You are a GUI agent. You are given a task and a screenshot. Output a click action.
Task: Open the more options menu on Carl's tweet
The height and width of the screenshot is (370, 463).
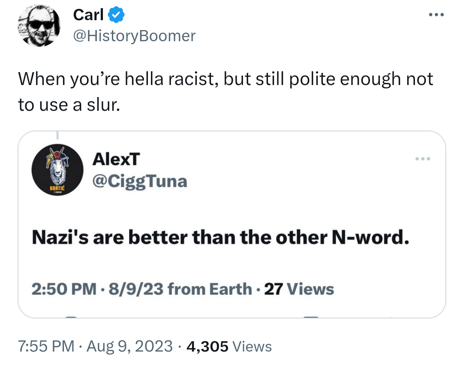(x=436, y=15)
